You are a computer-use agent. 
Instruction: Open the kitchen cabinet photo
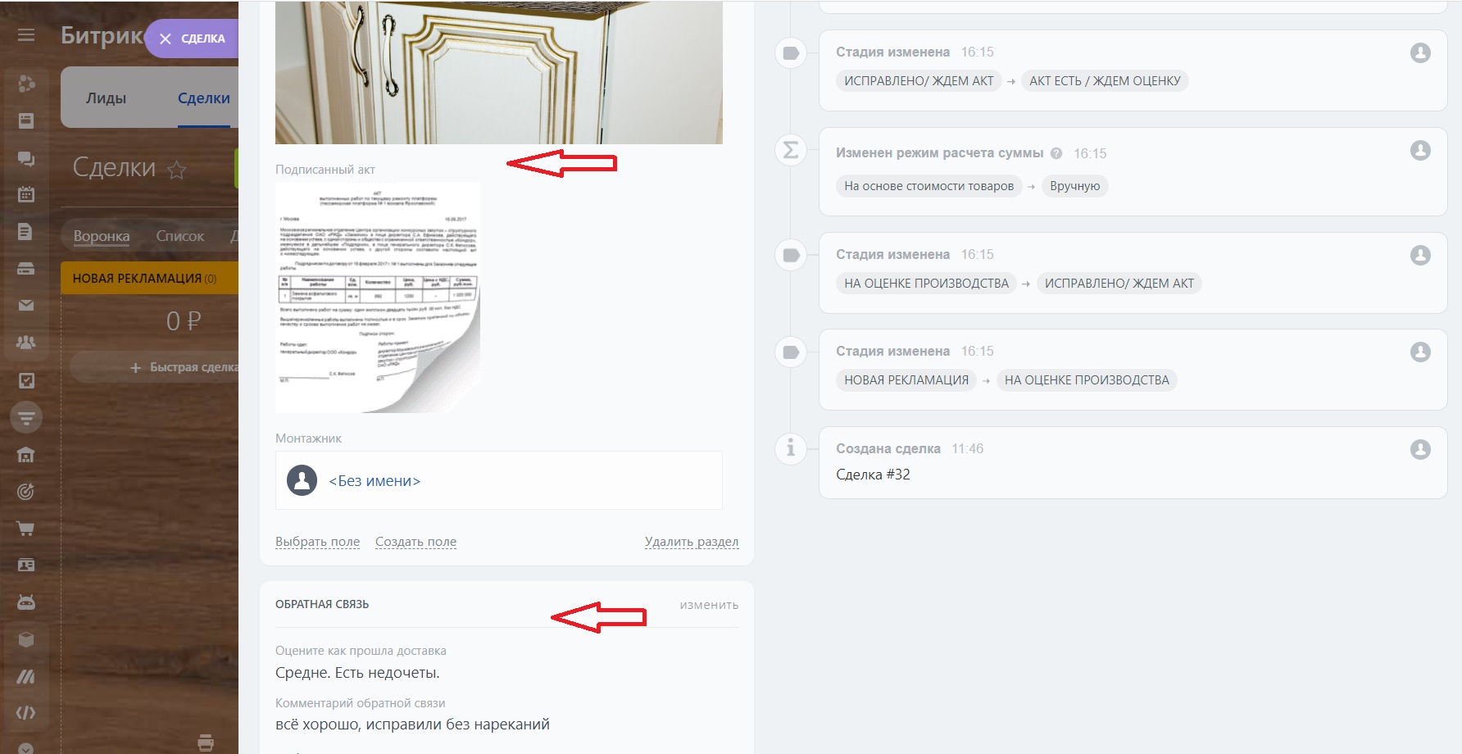[499, 72]
